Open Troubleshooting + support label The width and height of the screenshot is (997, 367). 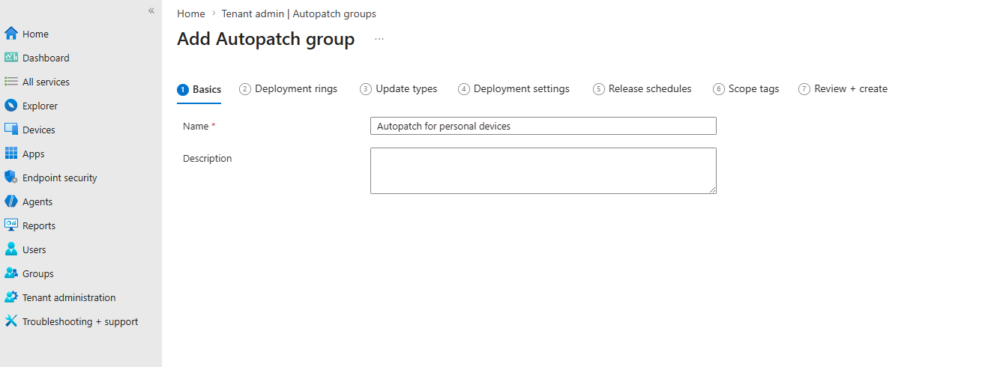[80, 321]
